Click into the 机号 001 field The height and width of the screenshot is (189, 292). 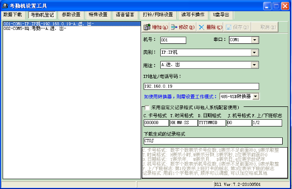173,40
